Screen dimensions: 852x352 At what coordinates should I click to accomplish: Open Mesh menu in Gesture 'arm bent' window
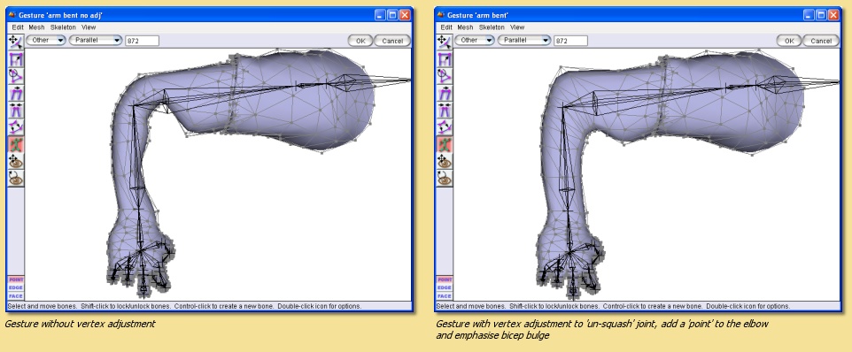(465, 27)
